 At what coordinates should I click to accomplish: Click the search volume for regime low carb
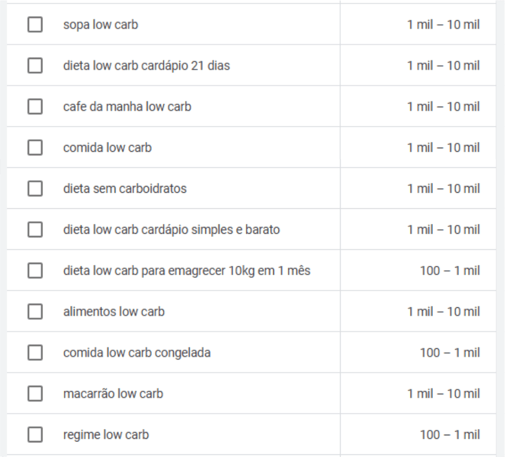(x=450, y=435)
